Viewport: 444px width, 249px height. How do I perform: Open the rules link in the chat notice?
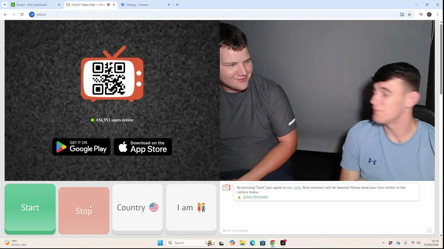(297, 187)
